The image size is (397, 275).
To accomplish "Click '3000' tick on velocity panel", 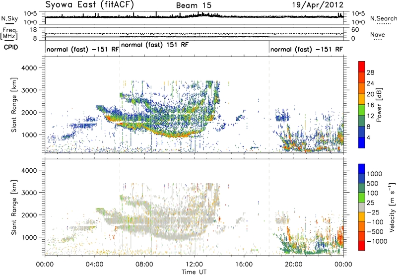I will coord(29,193).
